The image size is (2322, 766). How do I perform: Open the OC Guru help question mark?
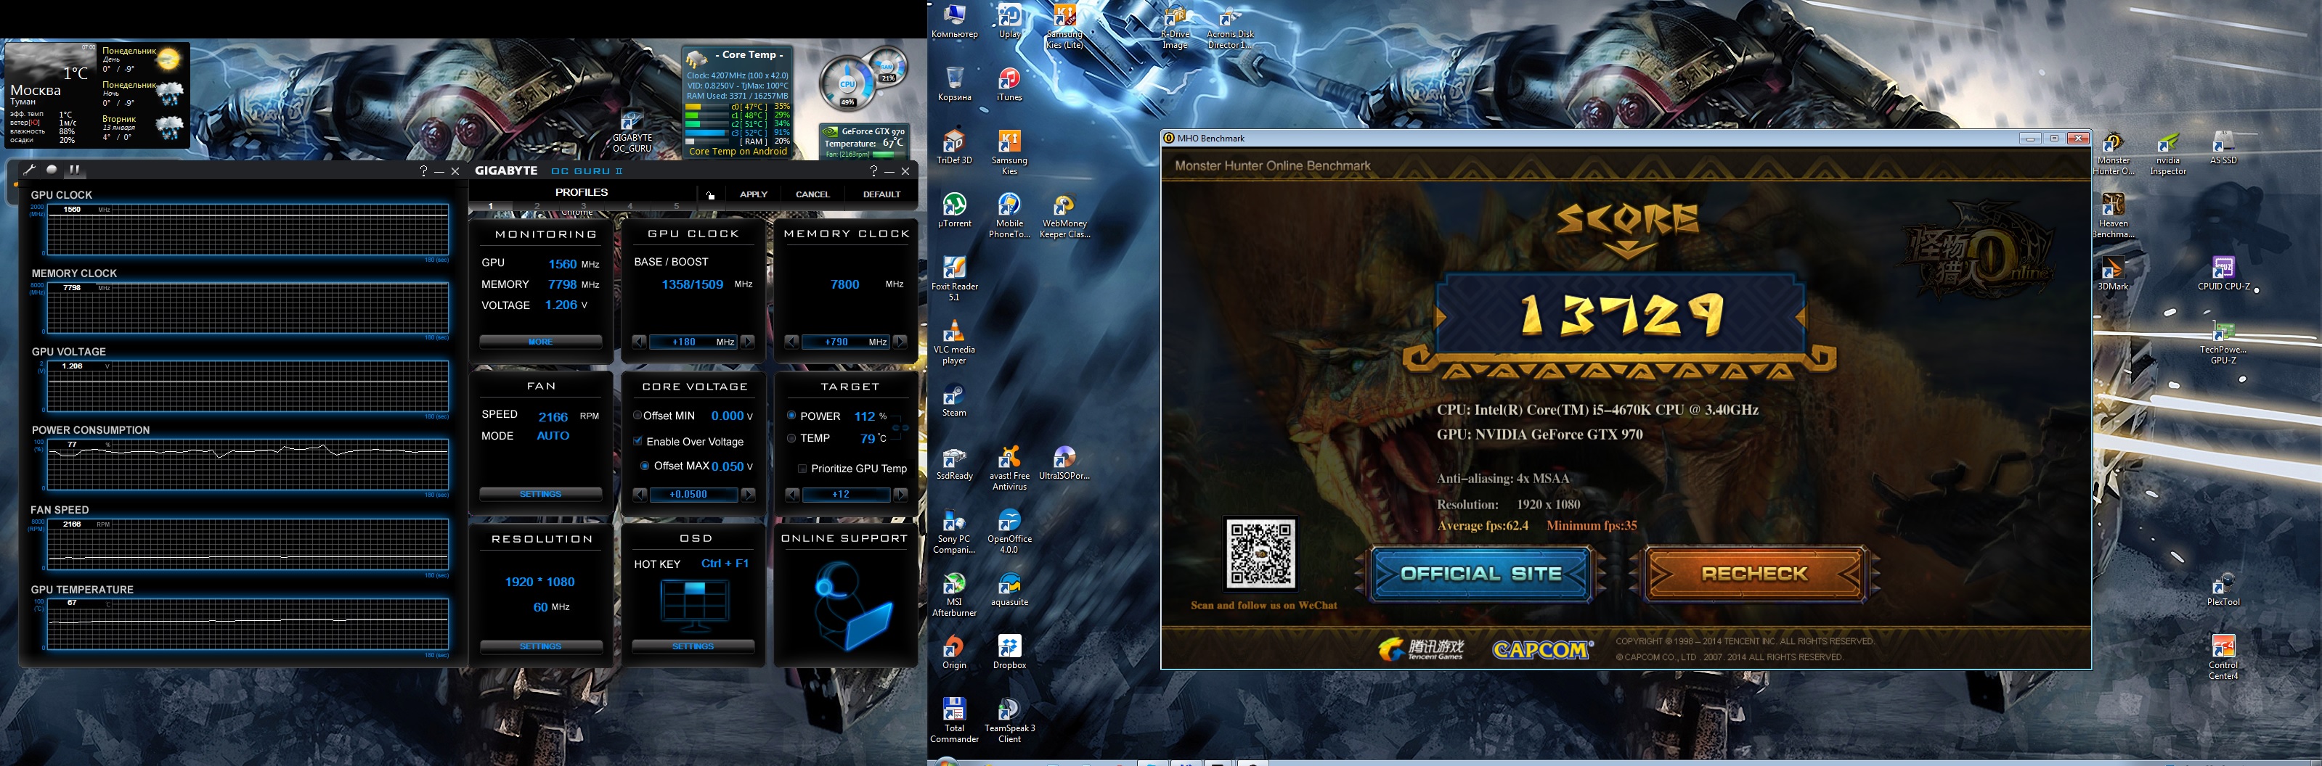click(x=873, y=171)
